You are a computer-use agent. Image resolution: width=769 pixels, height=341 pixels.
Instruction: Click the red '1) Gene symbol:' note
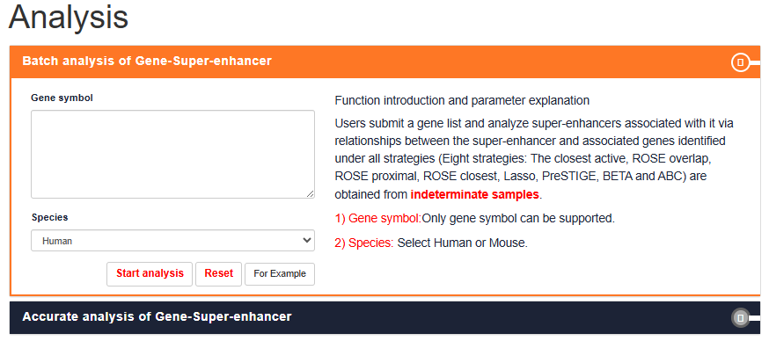378,219
